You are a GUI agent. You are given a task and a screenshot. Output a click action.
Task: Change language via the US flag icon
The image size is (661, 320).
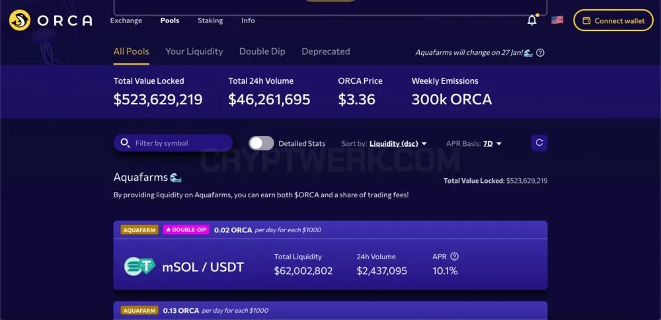[557, 20]
